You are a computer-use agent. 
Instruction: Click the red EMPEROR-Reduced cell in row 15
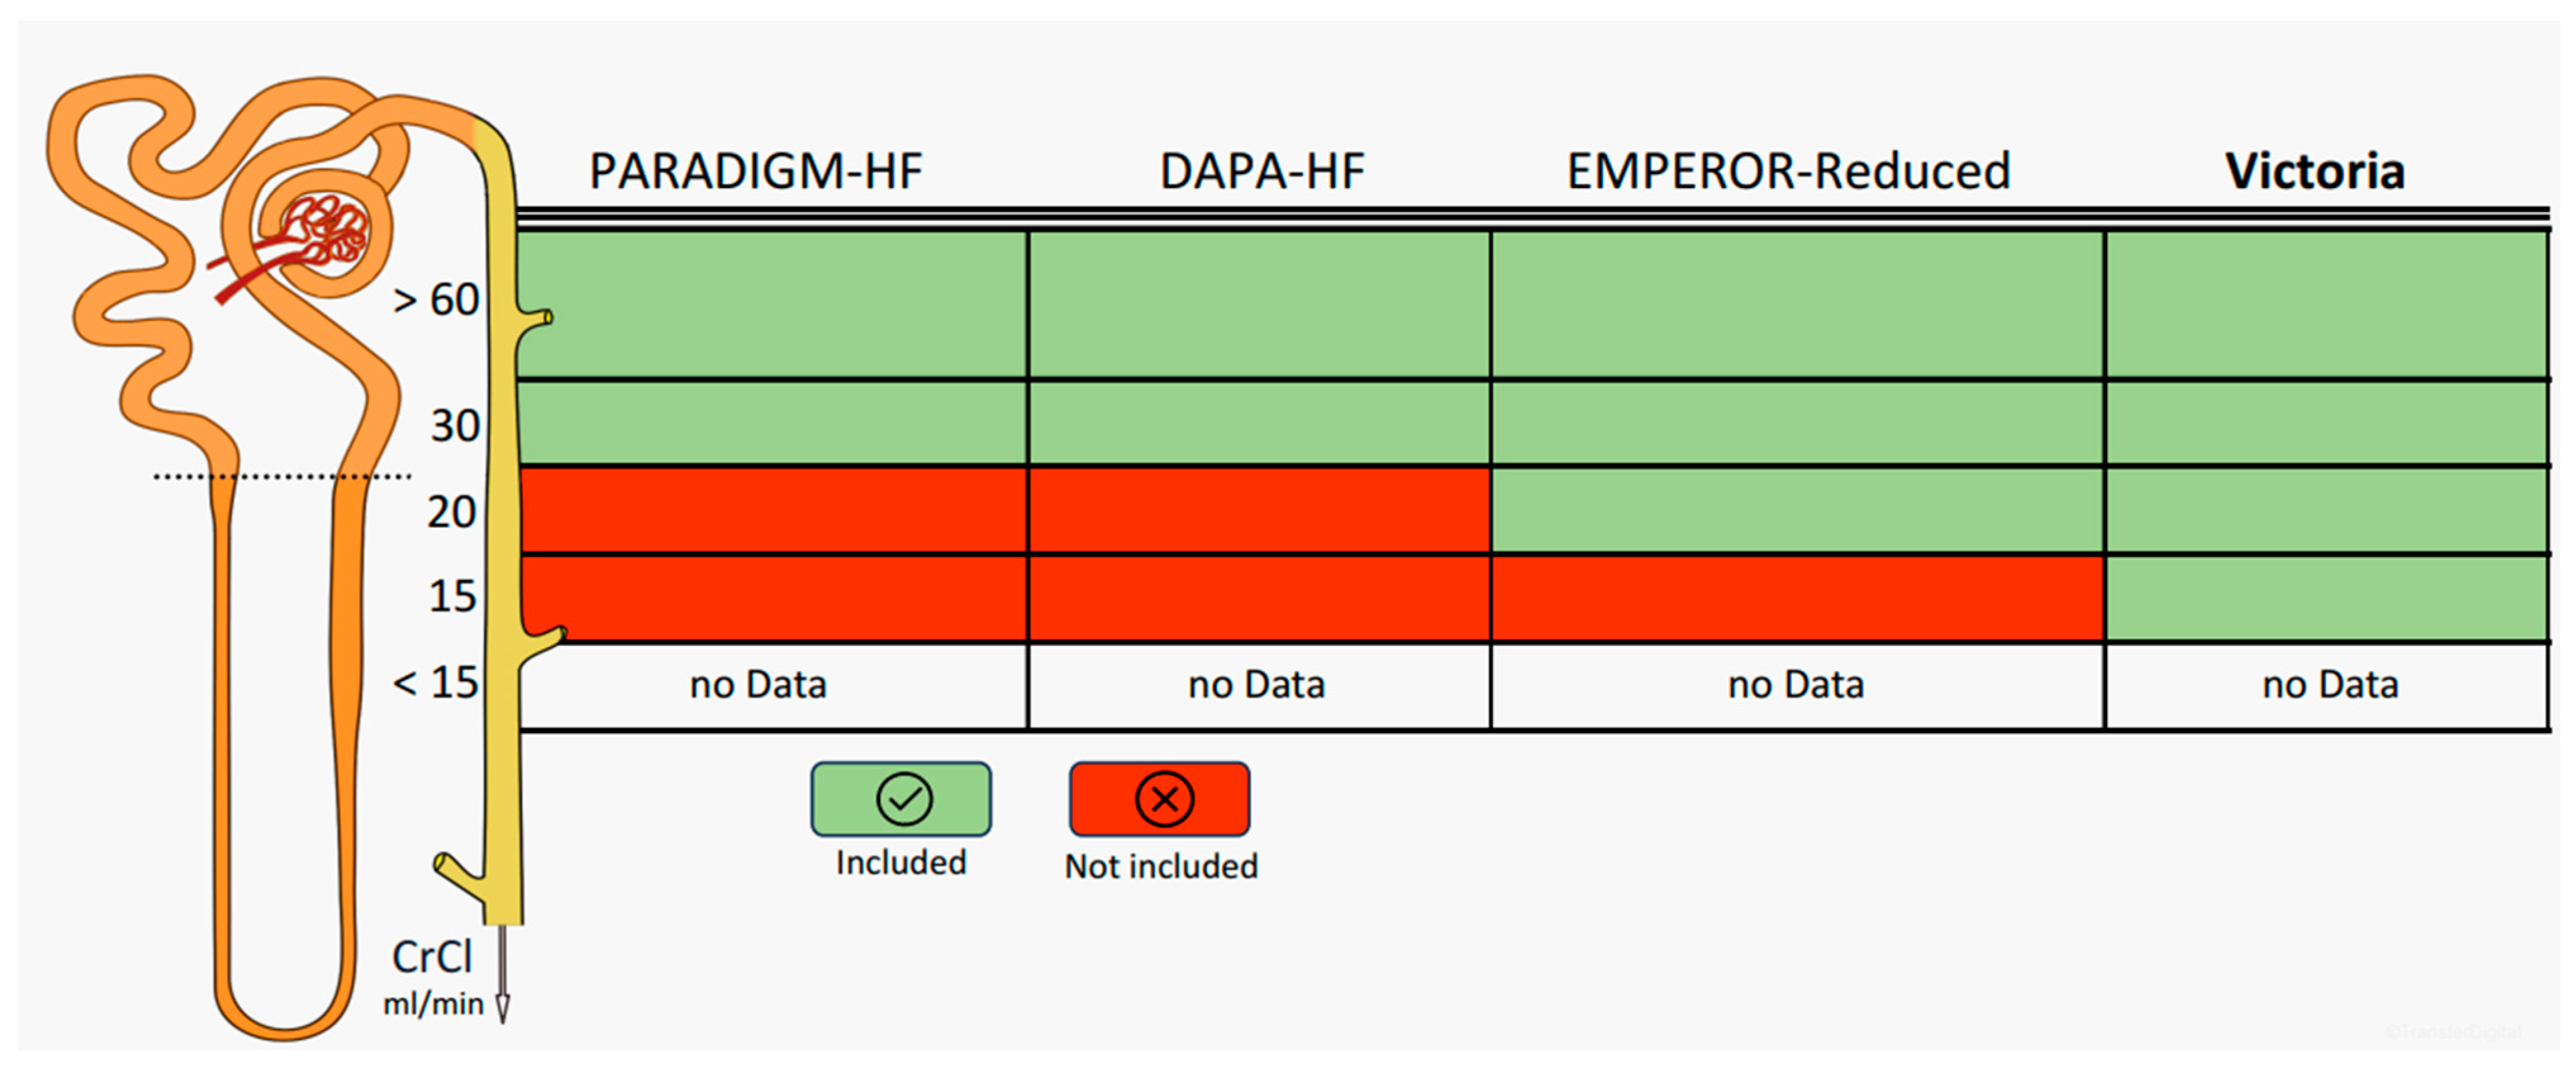[x=1796, y=597]
